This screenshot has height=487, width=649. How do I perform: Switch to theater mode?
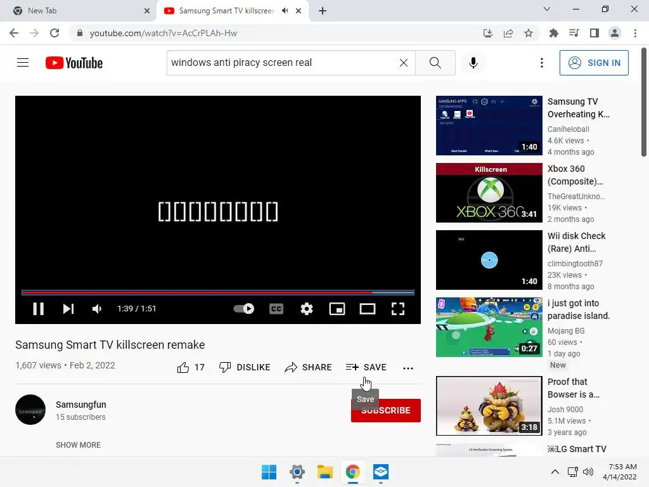pos(368,309)
